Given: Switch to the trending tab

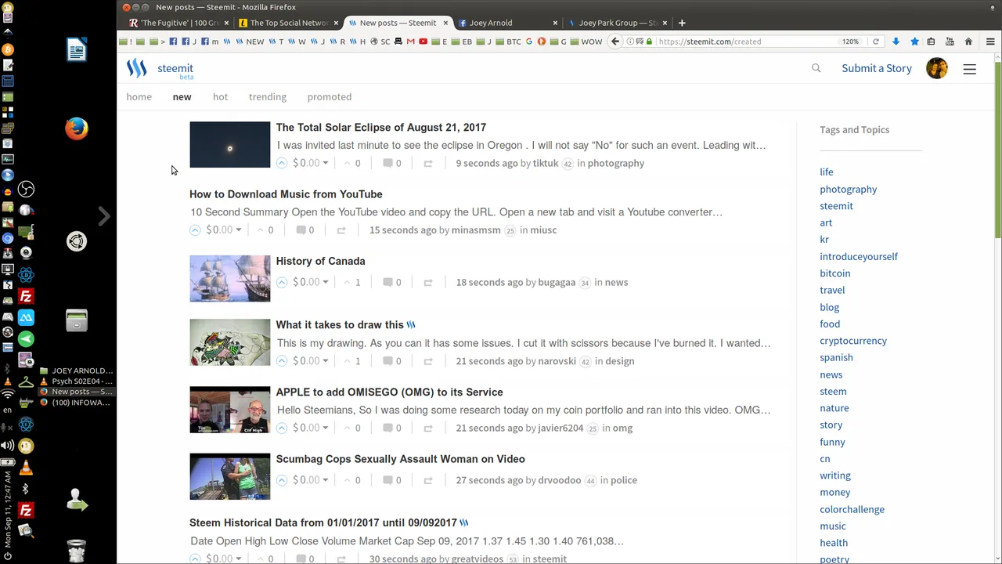Looking at the screenshot, I should tap(268, 97).
